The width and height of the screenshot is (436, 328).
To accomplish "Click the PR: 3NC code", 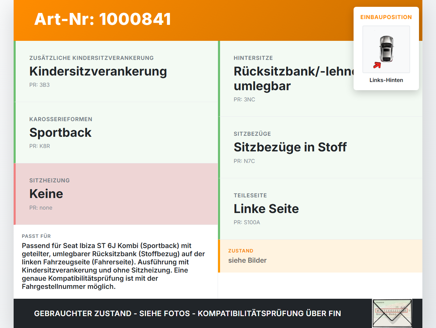I will [x=244, y=99].
